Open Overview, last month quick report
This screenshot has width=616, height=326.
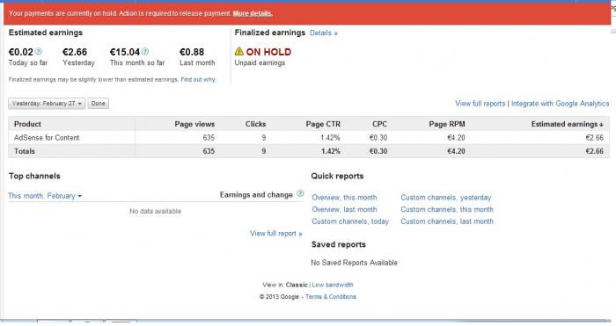coord(344,209)
